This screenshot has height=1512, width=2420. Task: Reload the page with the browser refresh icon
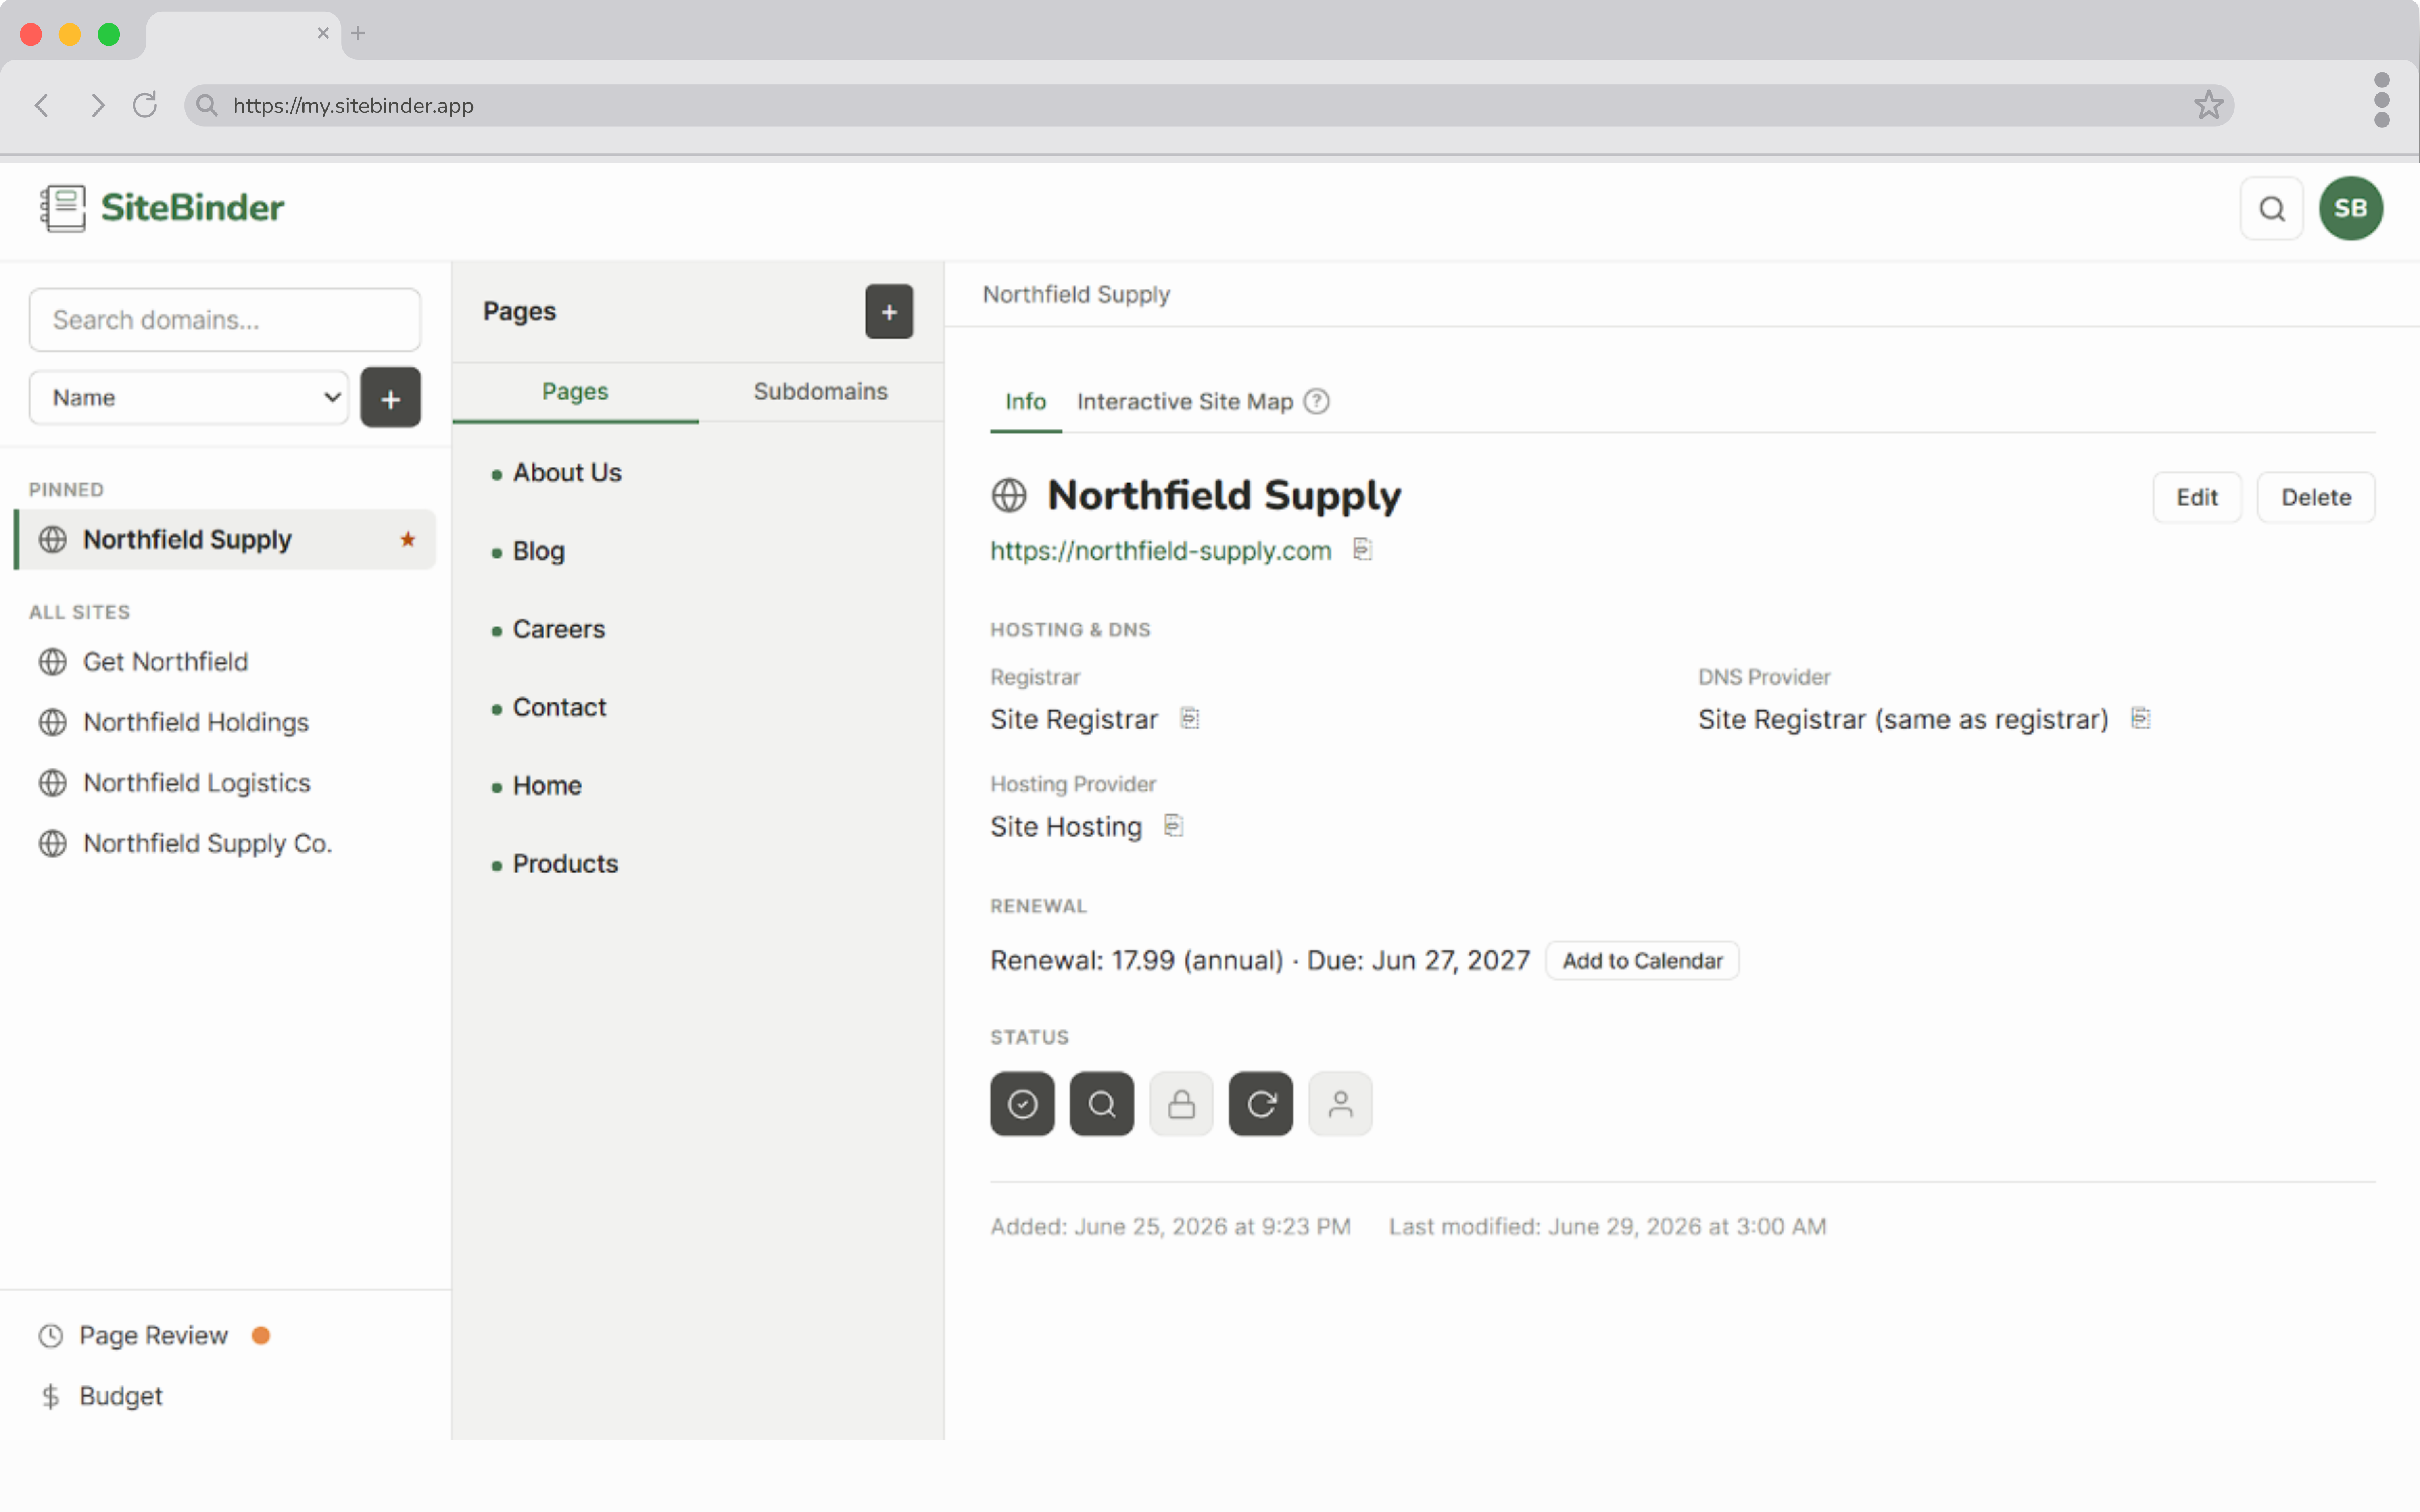click(145, 105)
